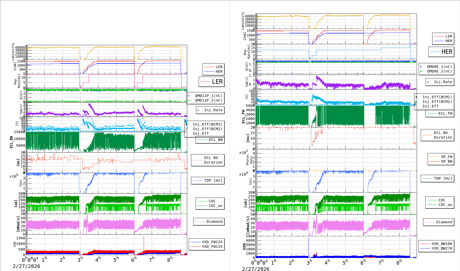Select the QMD11P_1(nC) legend entry
The width and height of the screenshot is (460, 271).
pos(208,96)
